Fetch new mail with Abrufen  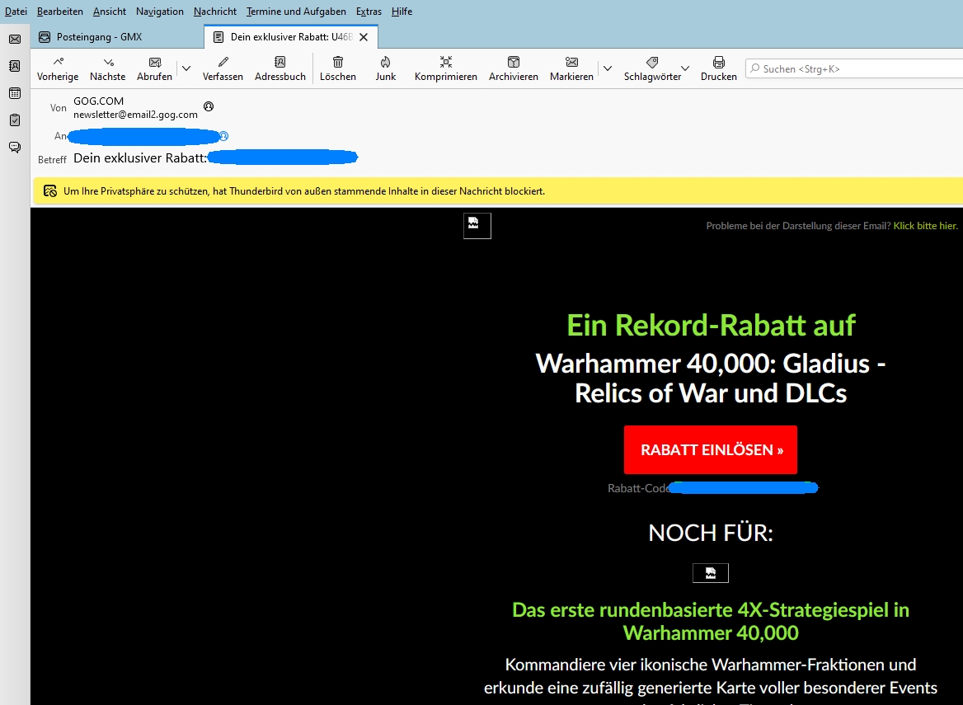point(154,68)
